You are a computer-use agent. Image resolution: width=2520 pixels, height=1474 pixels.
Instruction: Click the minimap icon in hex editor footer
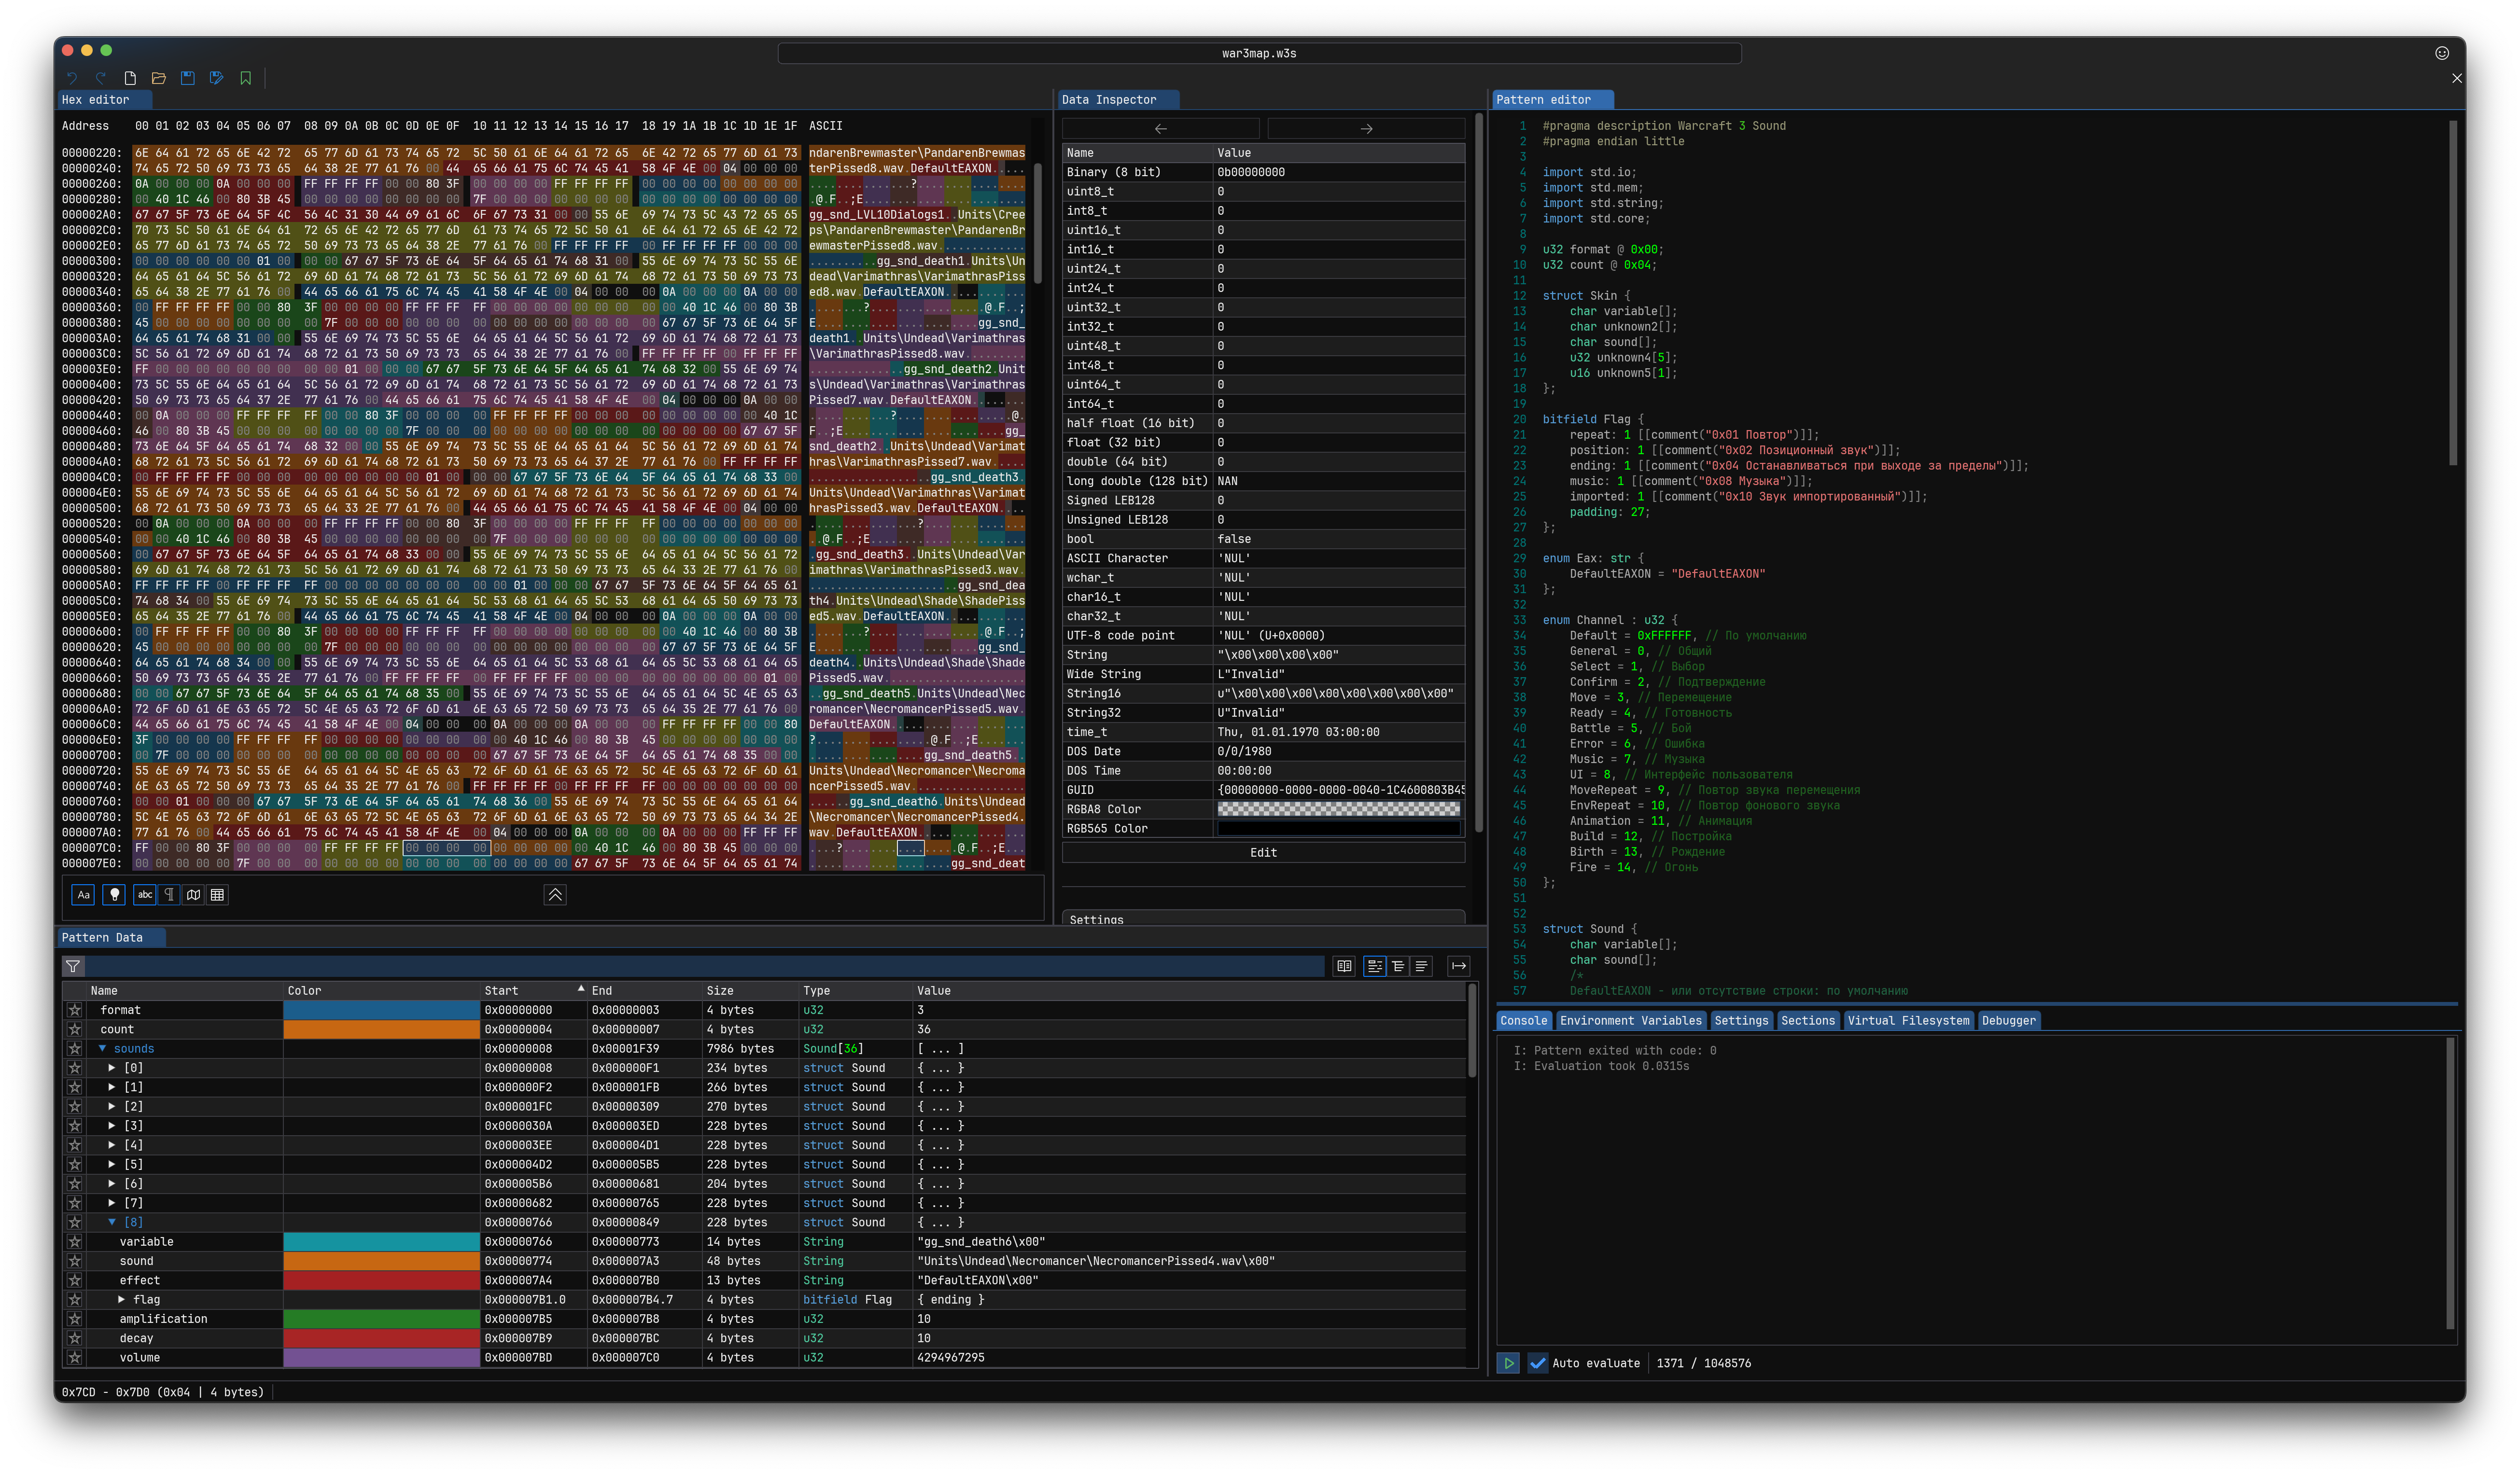(193, 895)
